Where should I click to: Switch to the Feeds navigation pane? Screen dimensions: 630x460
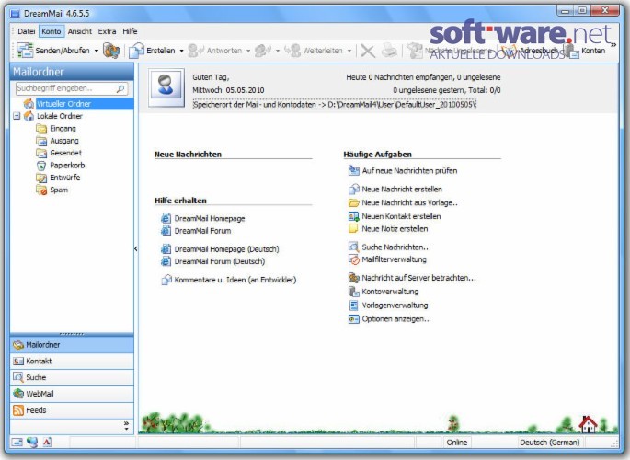(72, 410)
